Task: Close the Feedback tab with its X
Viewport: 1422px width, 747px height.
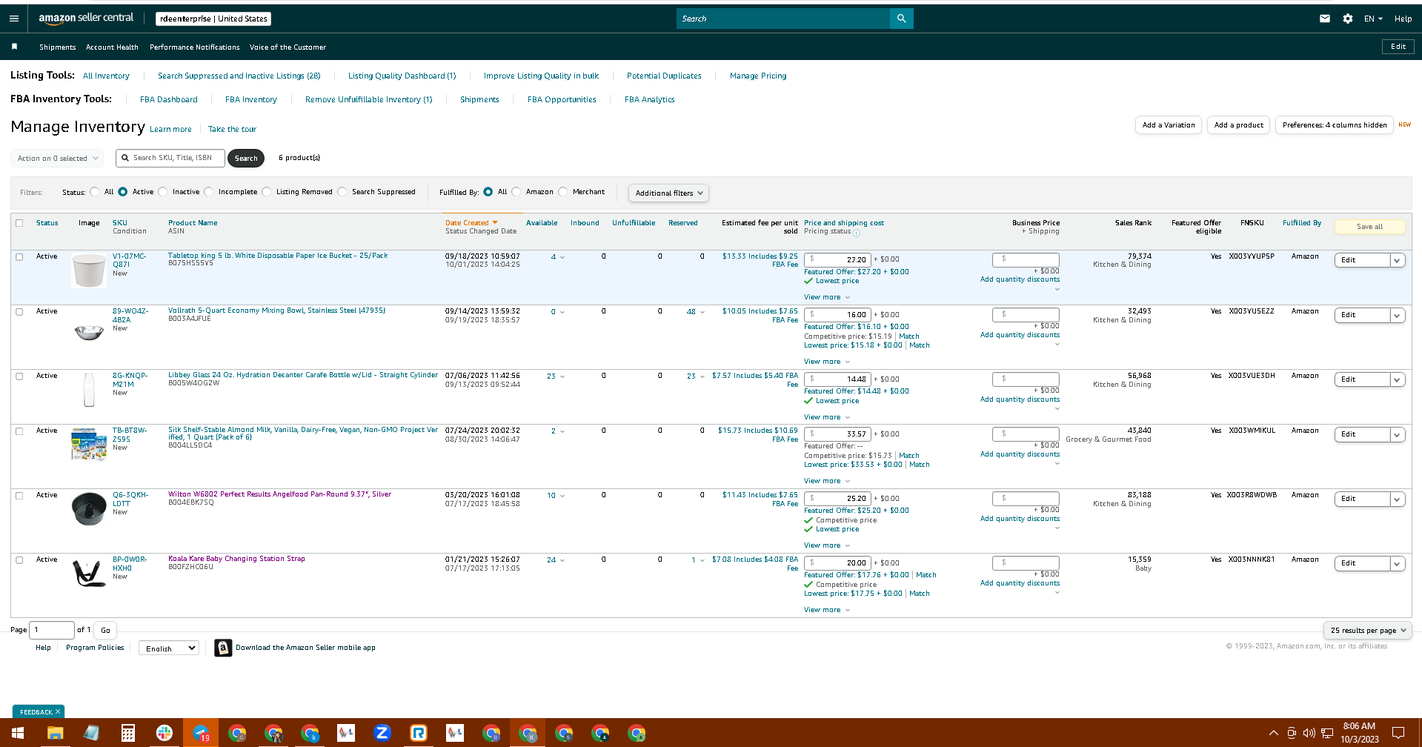Action: pos(58,711)
